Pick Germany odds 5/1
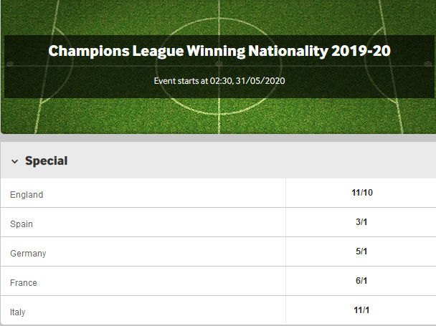This screenshot has width=436, height=326. tap(361, 251)
